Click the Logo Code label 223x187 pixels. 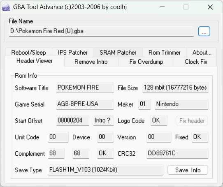pos(131,121)
